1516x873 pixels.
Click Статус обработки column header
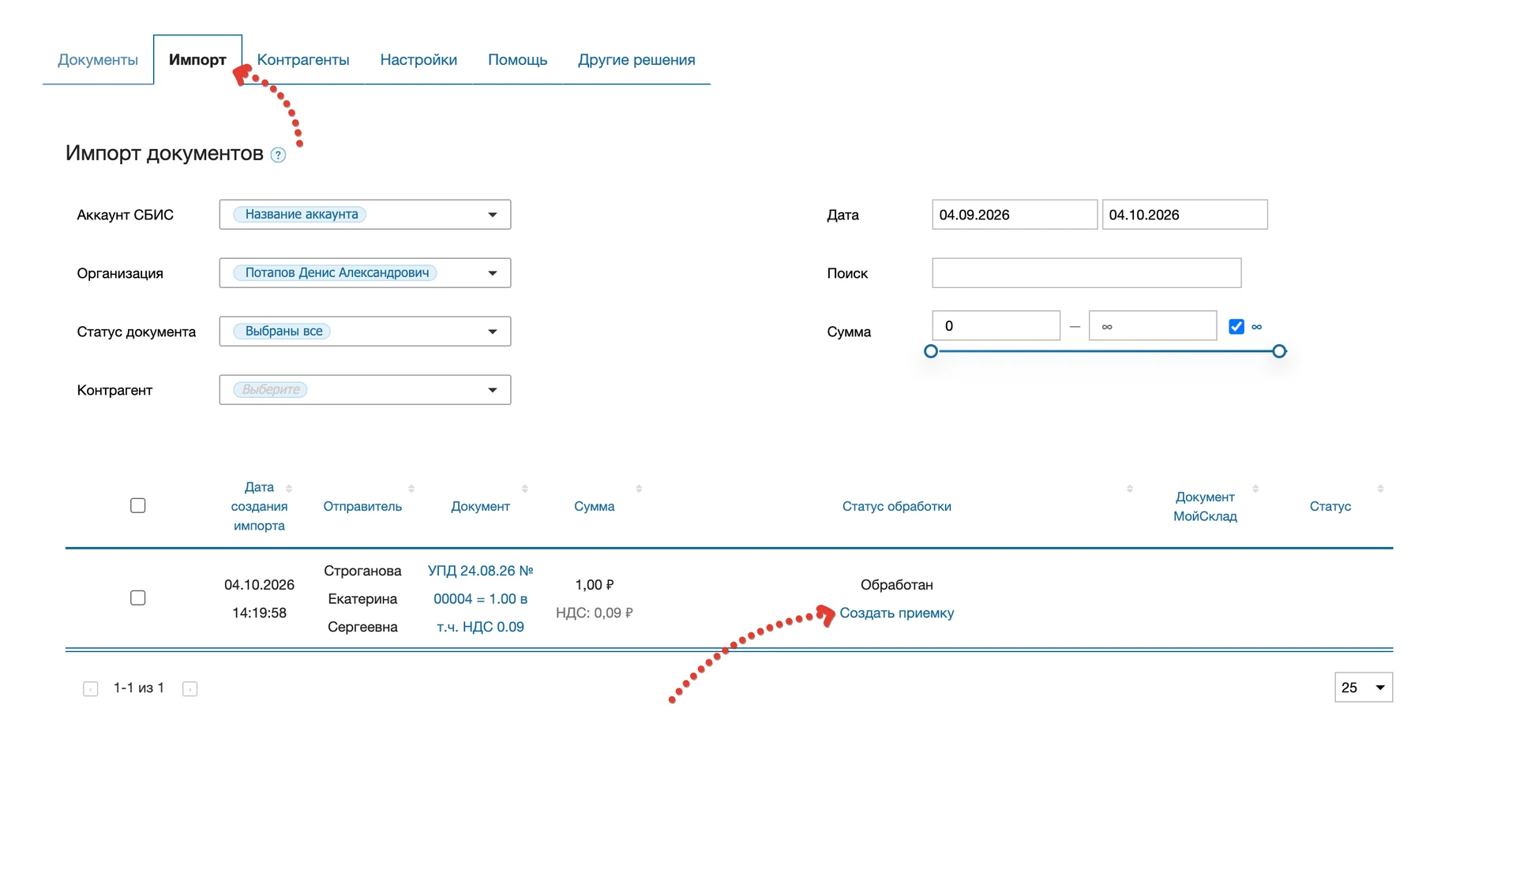pyautogui.click(x=896, y=507)
